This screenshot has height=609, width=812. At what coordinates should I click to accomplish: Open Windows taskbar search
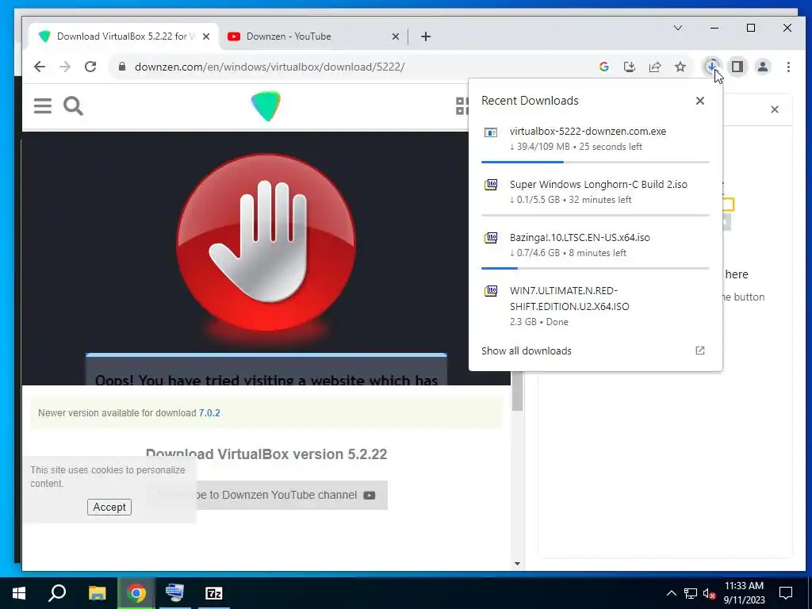[x=57, y=593]
